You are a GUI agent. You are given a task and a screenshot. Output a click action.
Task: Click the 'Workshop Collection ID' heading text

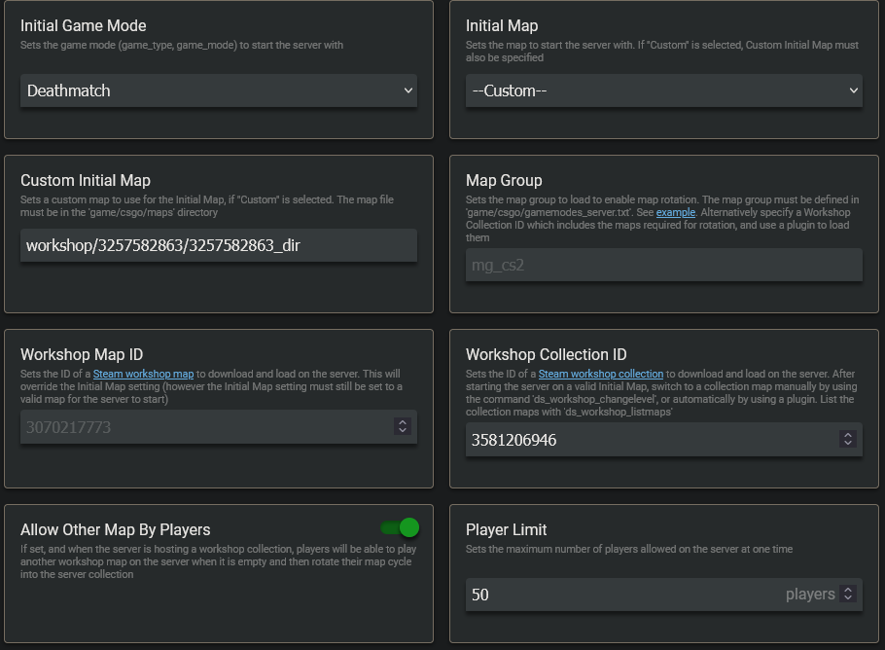(x=546, y=354)
